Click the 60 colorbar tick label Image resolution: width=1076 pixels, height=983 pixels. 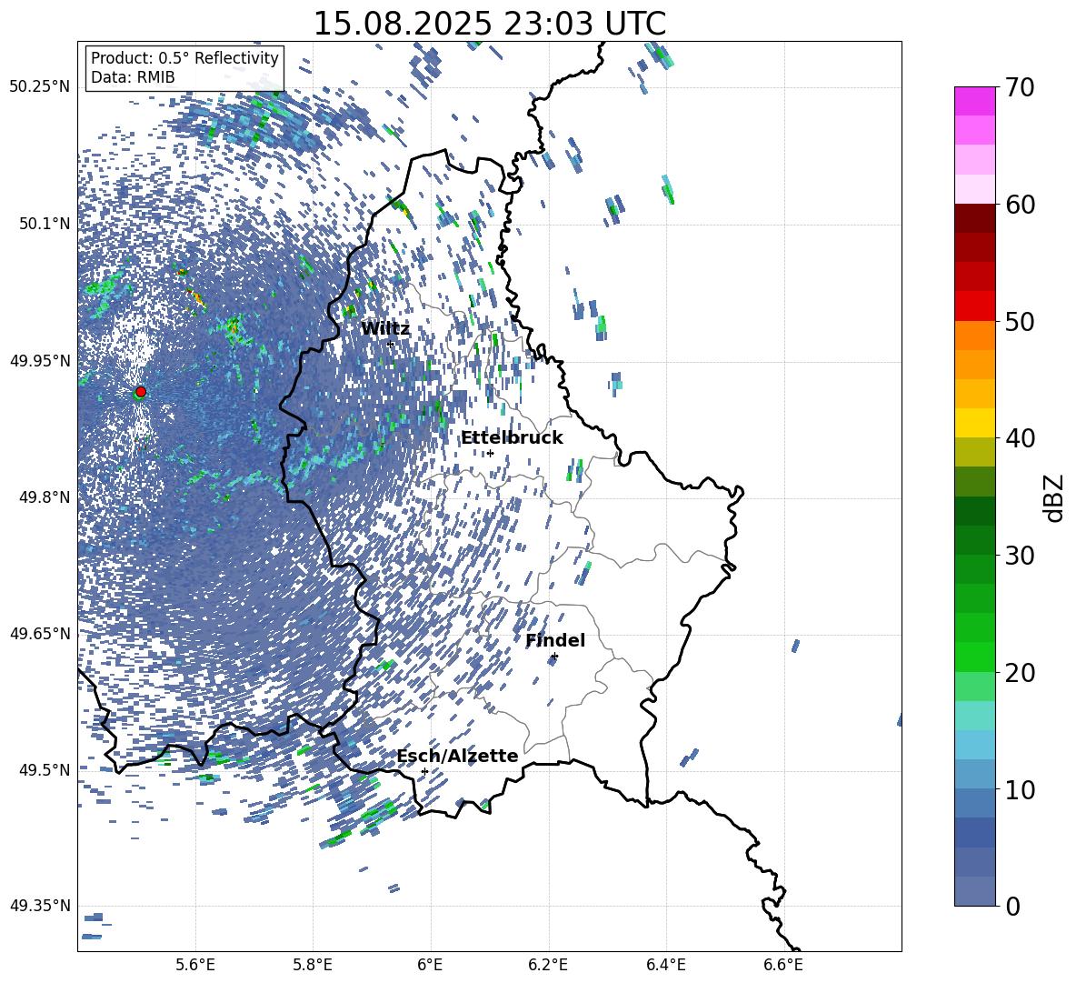pos(1021,205)
